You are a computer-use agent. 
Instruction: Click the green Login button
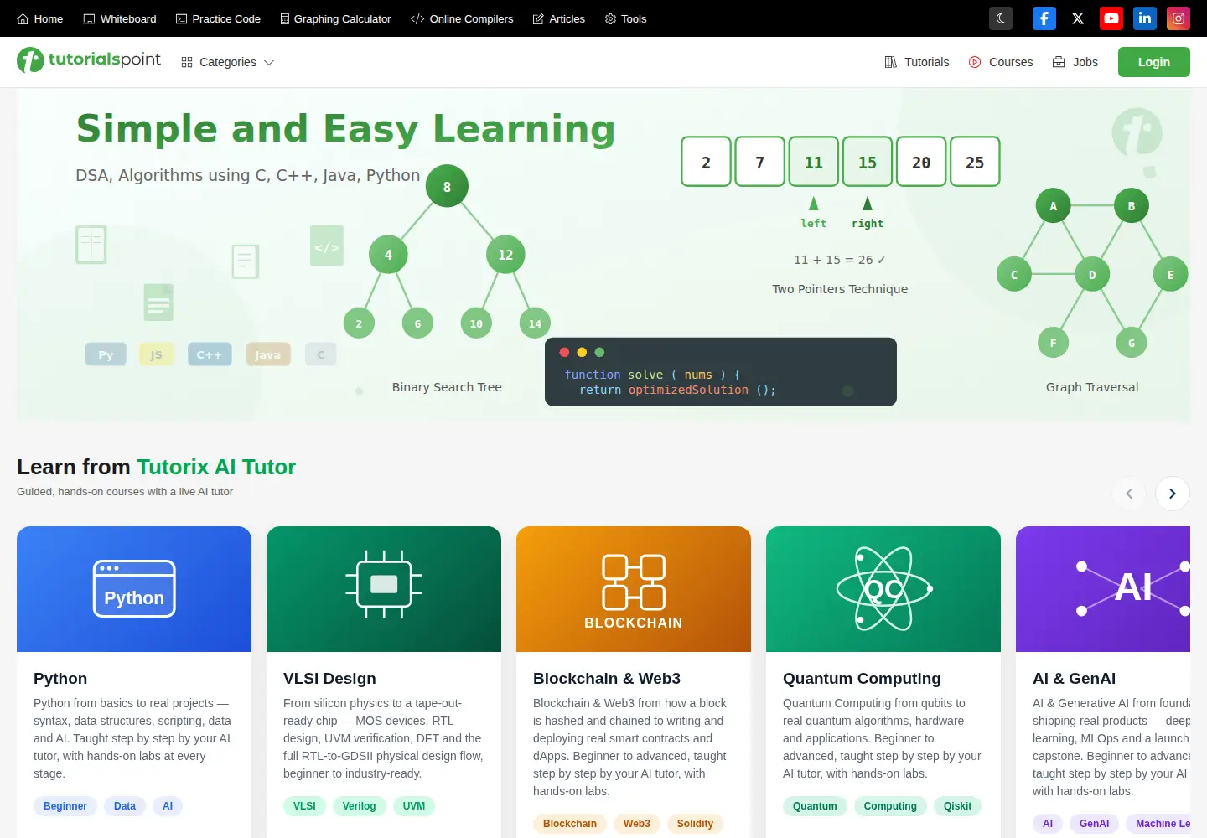1154,62
